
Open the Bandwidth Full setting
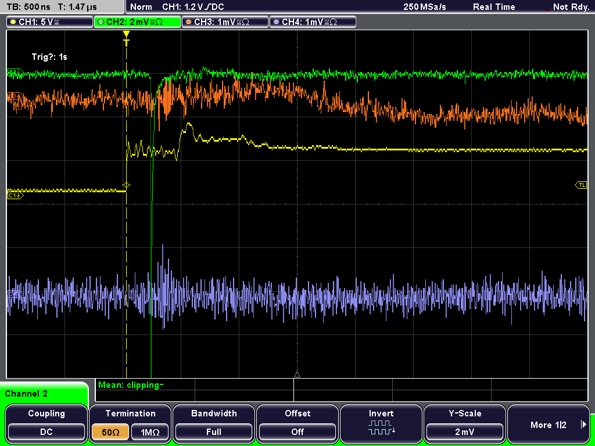tap(214, 423)
